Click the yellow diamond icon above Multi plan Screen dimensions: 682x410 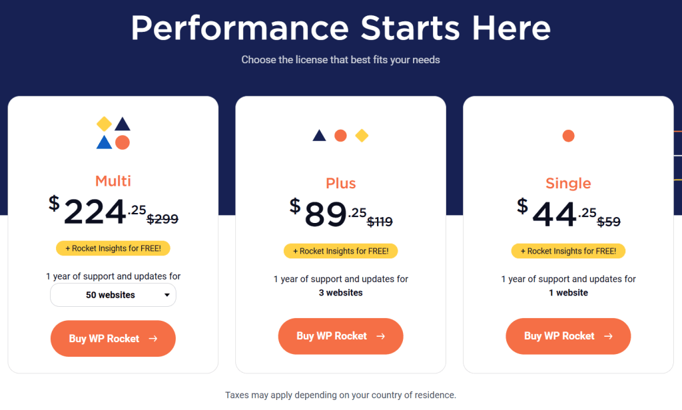[x=104, y=124]
